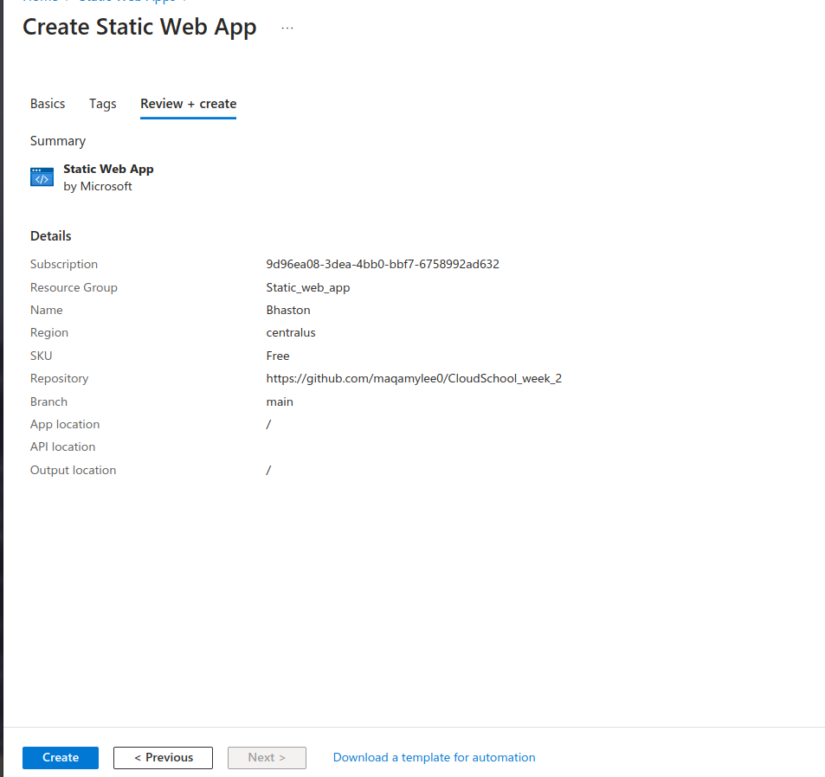Click the centralus region value
The height and width of the screenshot is (777, 825).
(x=290, y=332)
